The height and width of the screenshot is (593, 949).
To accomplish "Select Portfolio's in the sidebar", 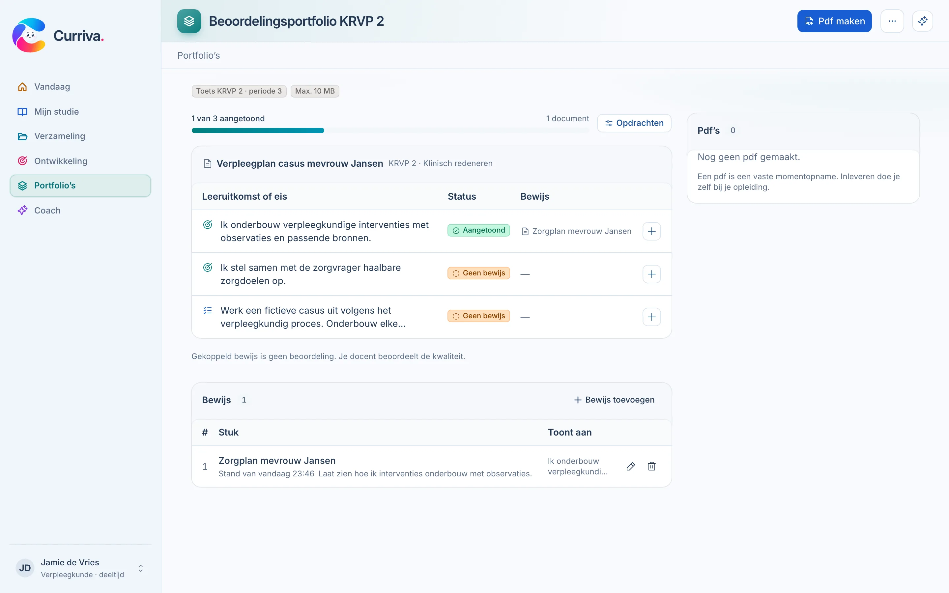I will (80, 185).
